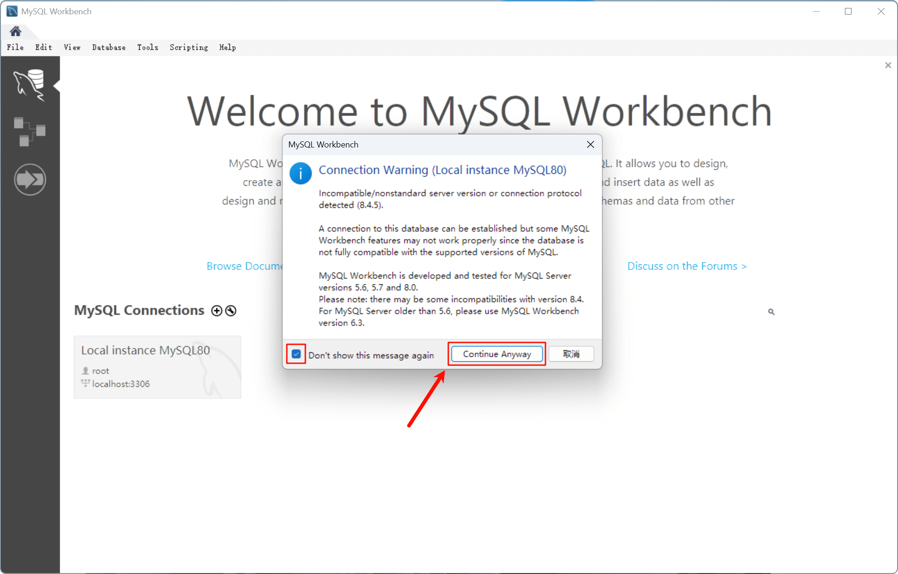Click the root user label on tile
Screen dimensions: 898x574
click(x=100, y=371)
